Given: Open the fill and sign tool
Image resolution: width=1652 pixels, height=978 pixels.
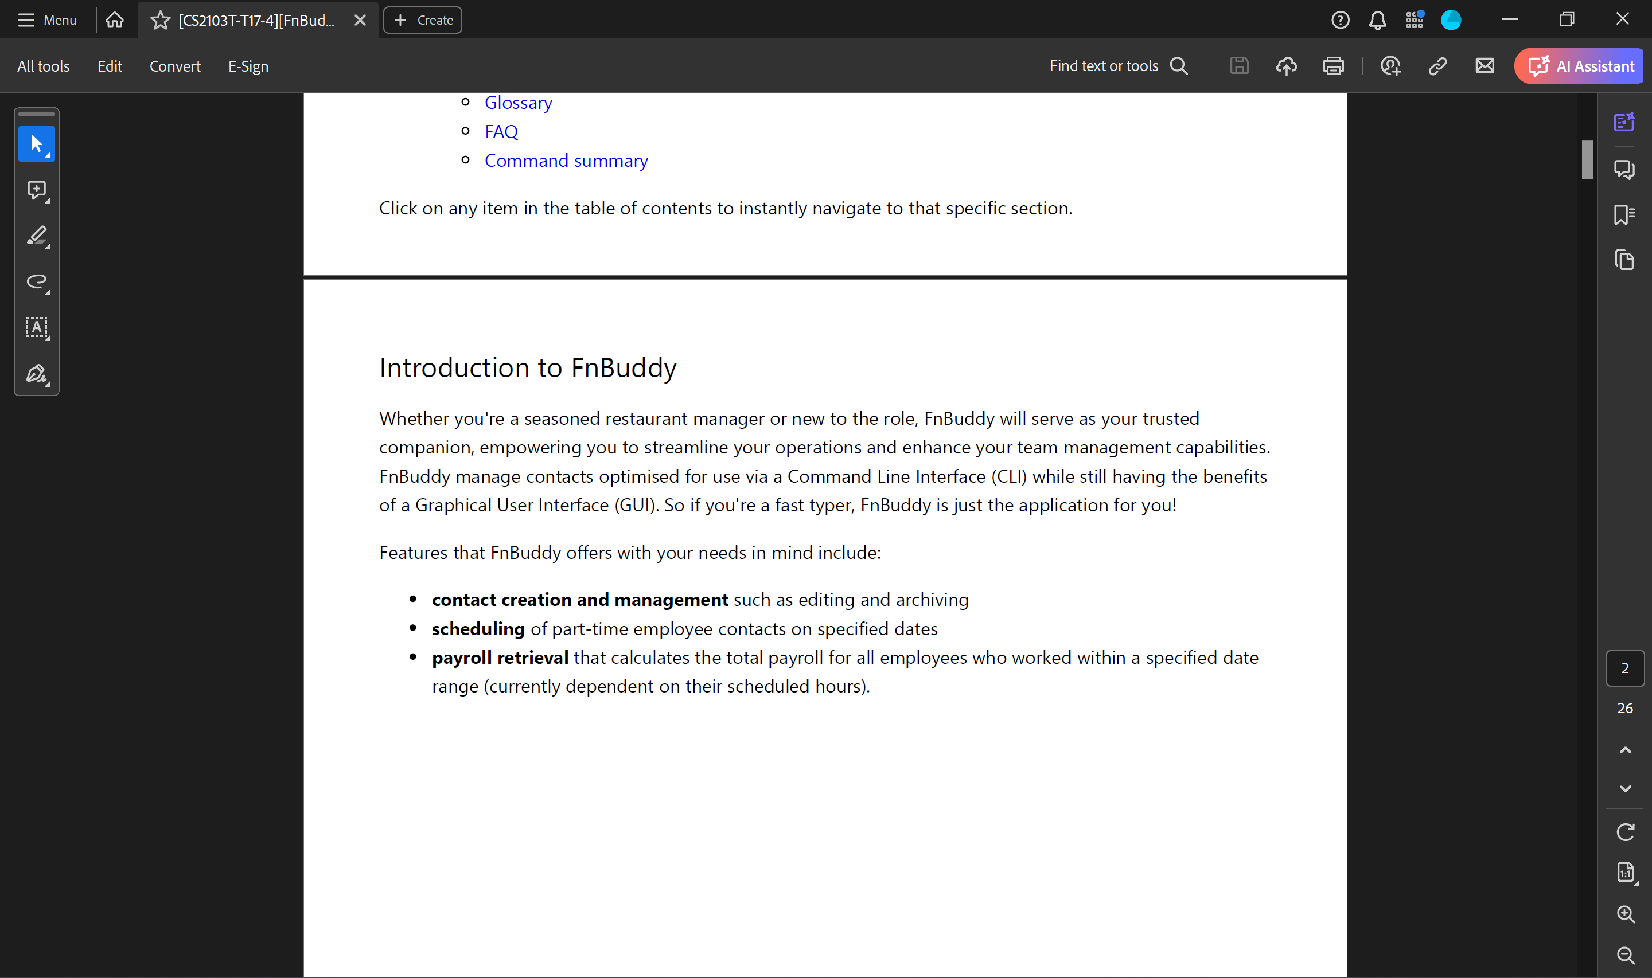Looking at the screenshot, I should 36,374.
